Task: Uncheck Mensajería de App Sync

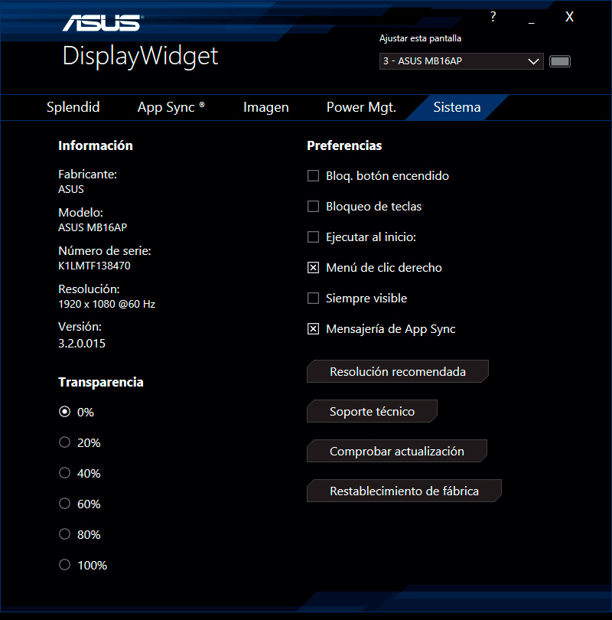Action: (x=313, y=329)
